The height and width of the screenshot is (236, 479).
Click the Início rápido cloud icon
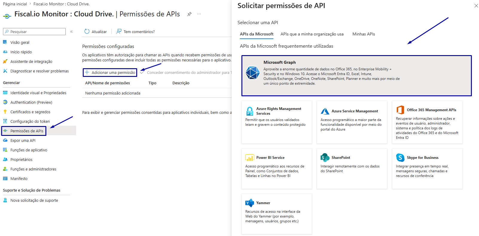pyautogui.click(x=5, y=52)
